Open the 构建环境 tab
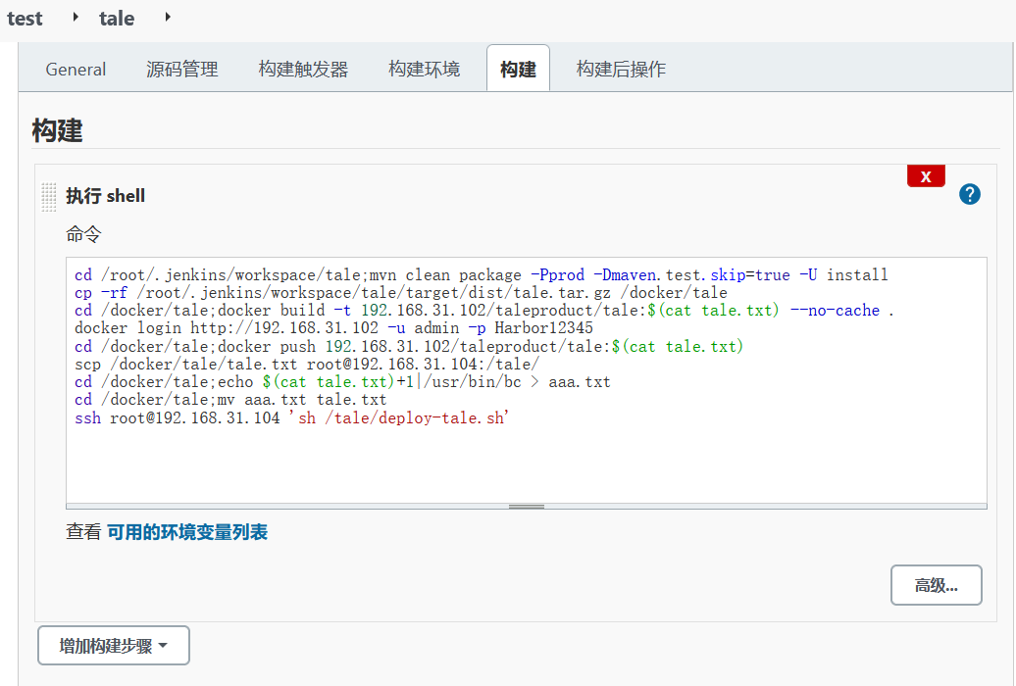 (424, 69)
